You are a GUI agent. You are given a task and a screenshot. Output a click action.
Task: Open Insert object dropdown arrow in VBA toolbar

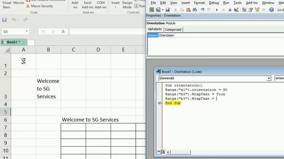162,10
